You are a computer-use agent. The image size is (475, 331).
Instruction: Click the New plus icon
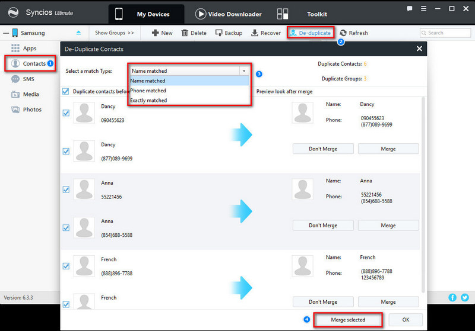155,33
